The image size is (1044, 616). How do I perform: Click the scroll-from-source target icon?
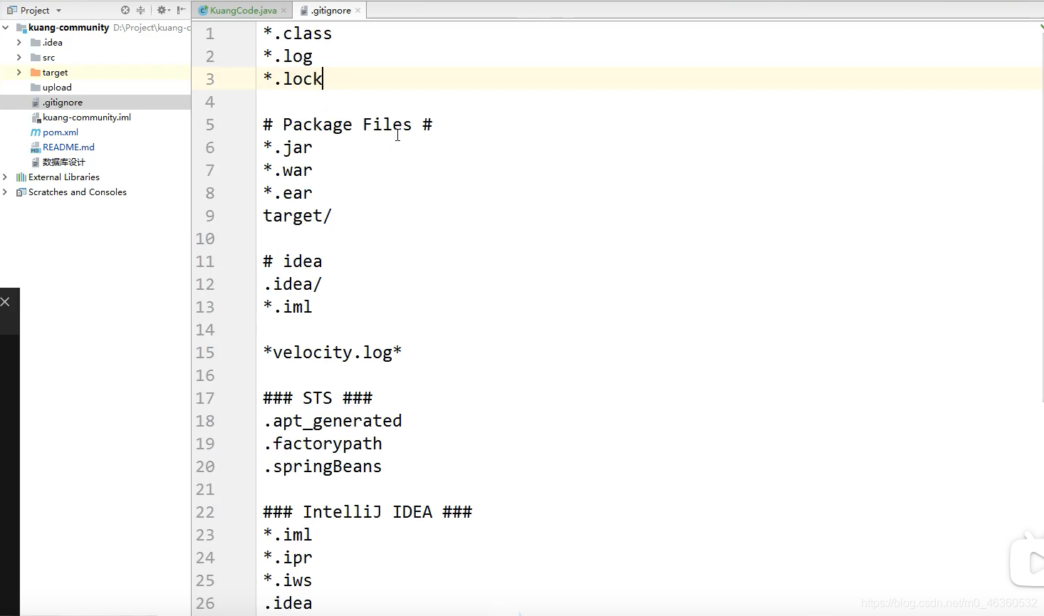(125, 10)
